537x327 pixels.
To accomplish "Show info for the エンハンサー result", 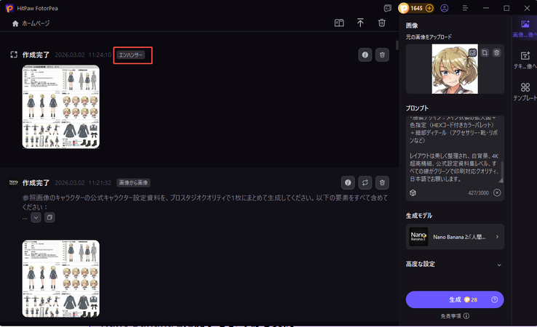I will pyautogui.click(x=365, y=54).
